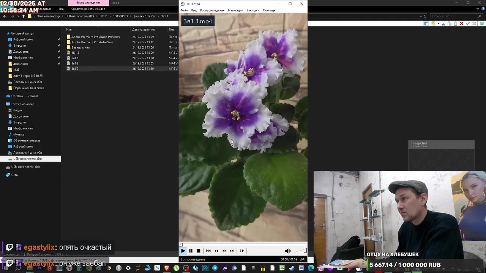The image size is (486, 273).
Task: Skip to previous file in player
Action: pos(208,251)
